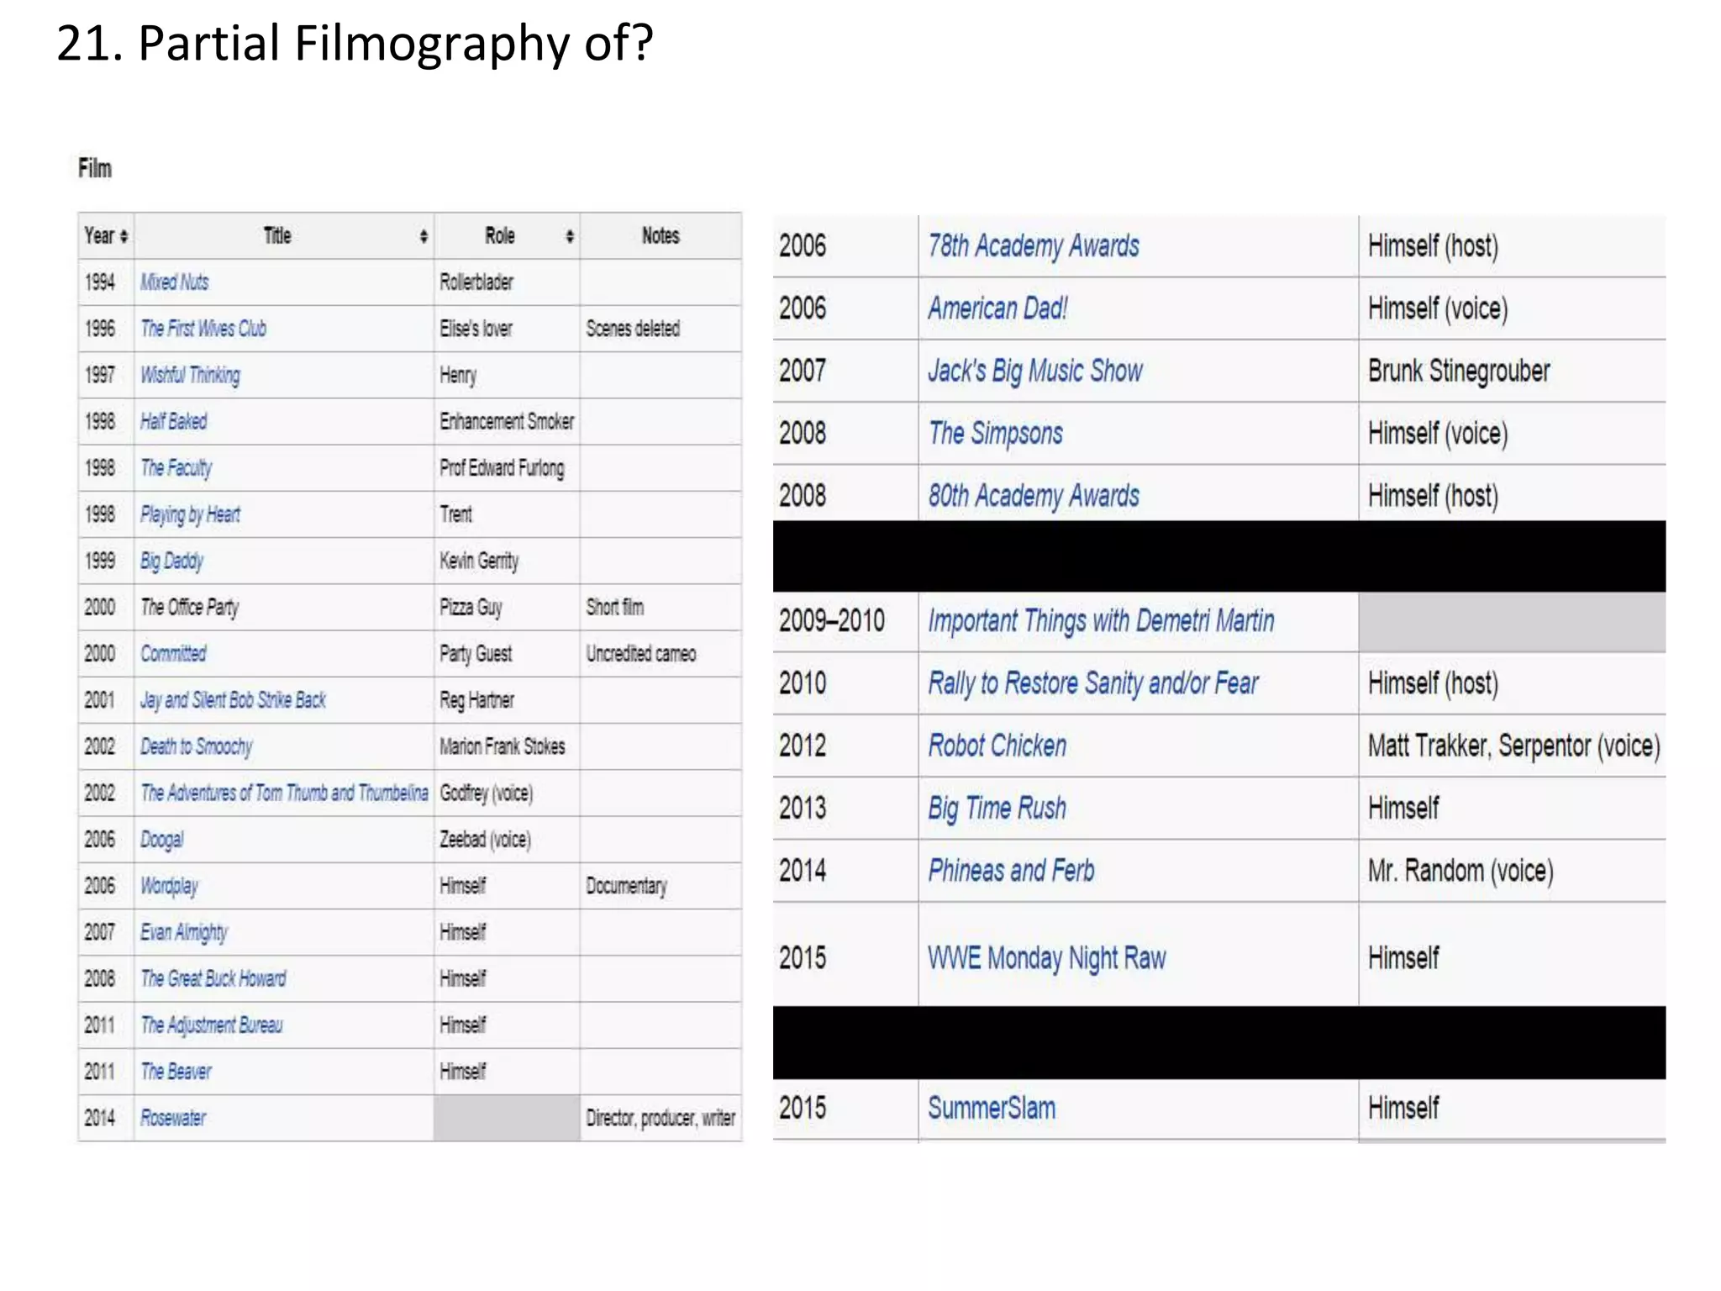Open the Wordplay documentary link

pos(170,886)
